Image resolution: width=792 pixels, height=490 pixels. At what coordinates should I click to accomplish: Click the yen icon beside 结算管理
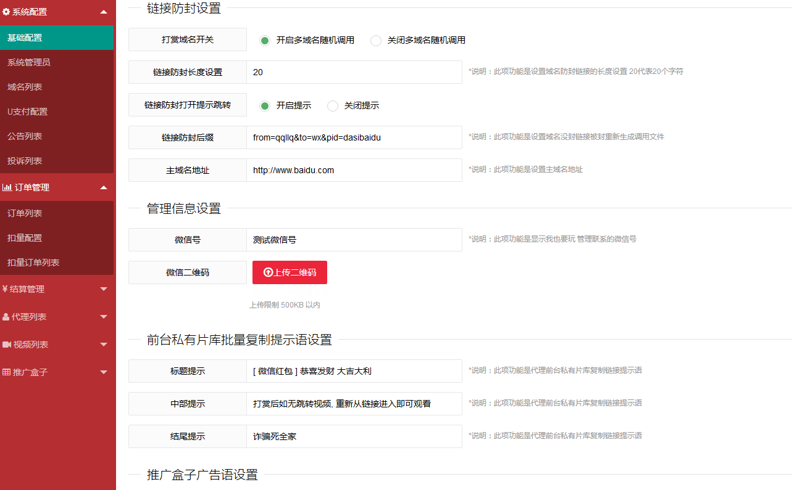(x=5, y=289)
